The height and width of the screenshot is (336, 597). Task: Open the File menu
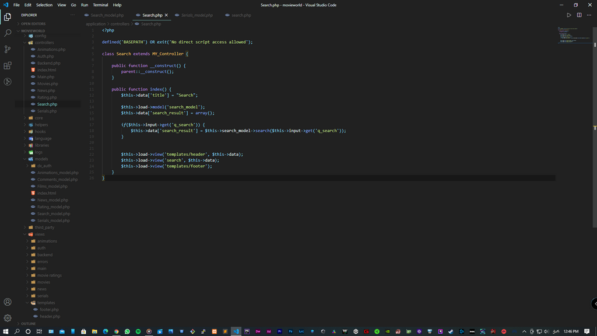point(16,5)
